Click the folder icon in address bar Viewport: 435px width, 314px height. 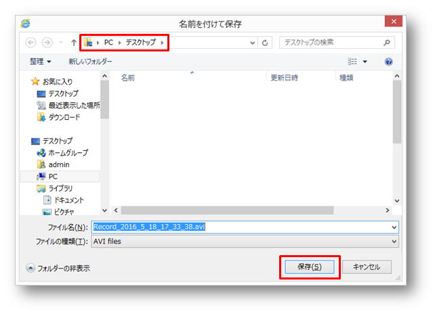point(88,43)
